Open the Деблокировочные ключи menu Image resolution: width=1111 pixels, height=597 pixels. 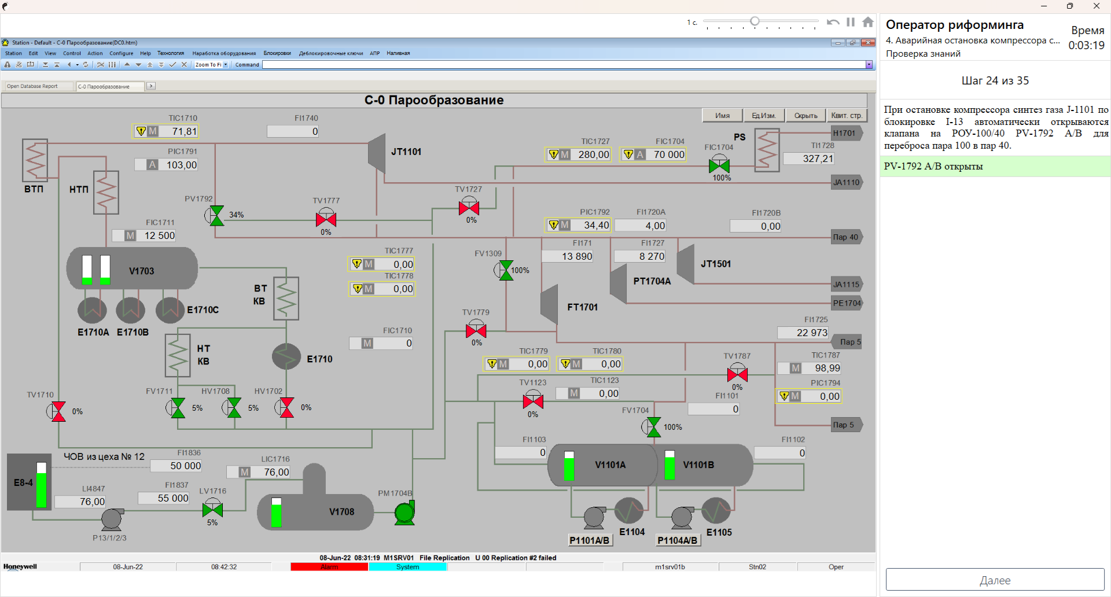tap(331, 53)
